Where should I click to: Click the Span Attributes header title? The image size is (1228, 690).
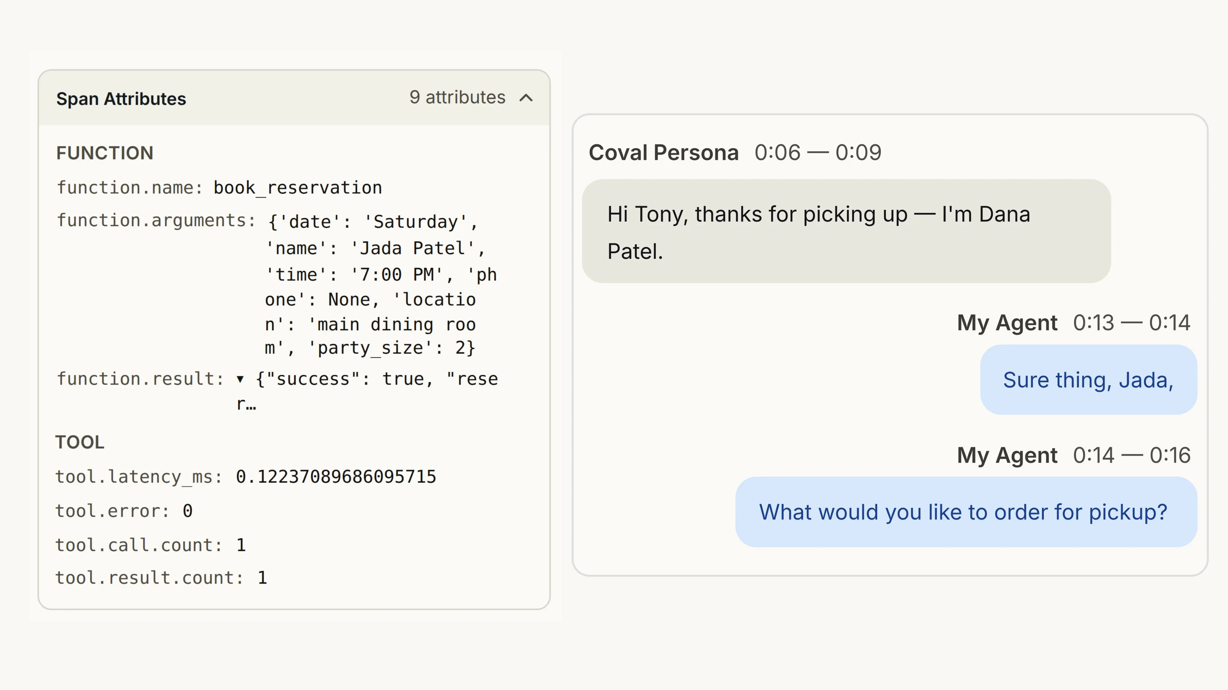(x=121, y=99)
